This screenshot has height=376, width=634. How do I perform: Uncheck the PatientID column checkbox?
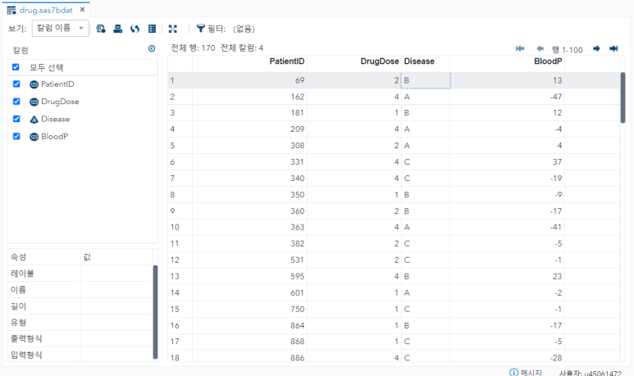tap(16, 84)
